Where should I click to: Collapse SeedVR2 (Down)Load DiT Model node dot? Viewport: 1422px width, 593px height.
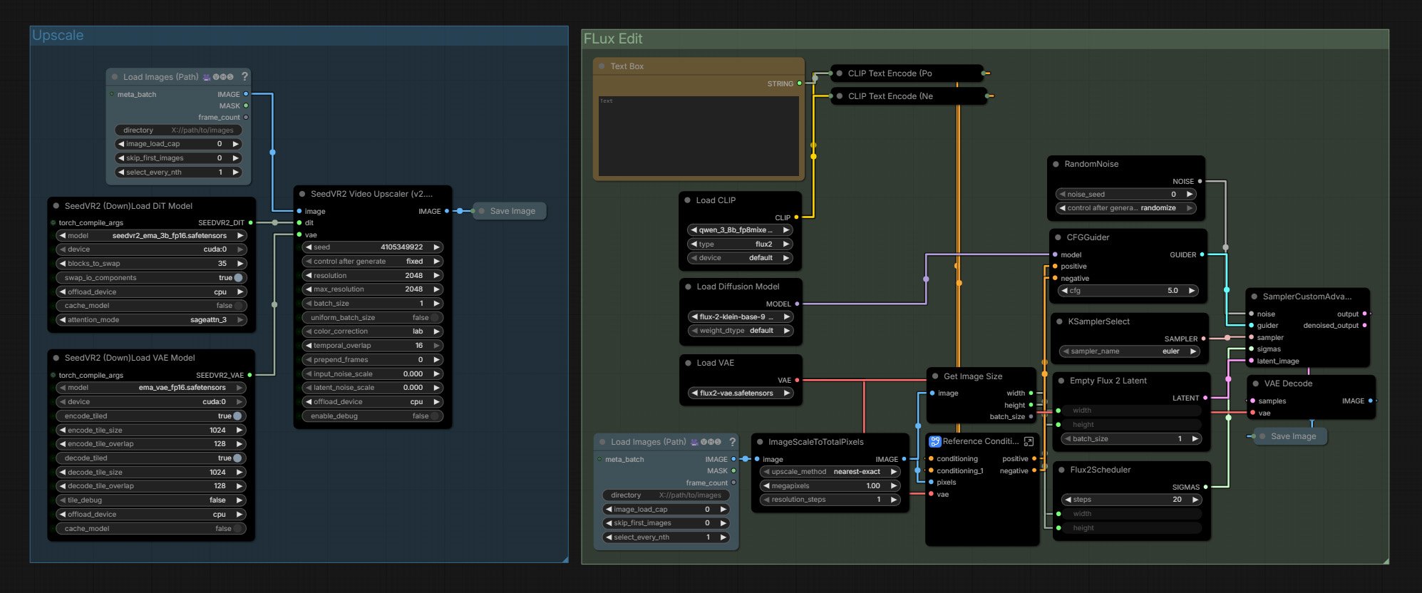coord(56,206)
